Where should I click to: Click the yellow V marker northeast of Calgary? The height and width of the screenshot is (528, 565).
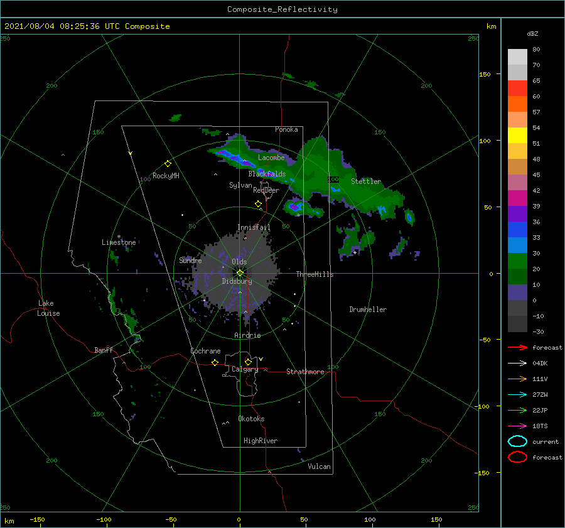261,359
